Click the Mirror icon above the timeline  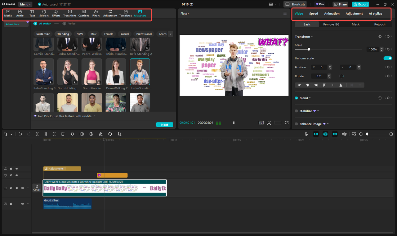(x=100, y=134)
